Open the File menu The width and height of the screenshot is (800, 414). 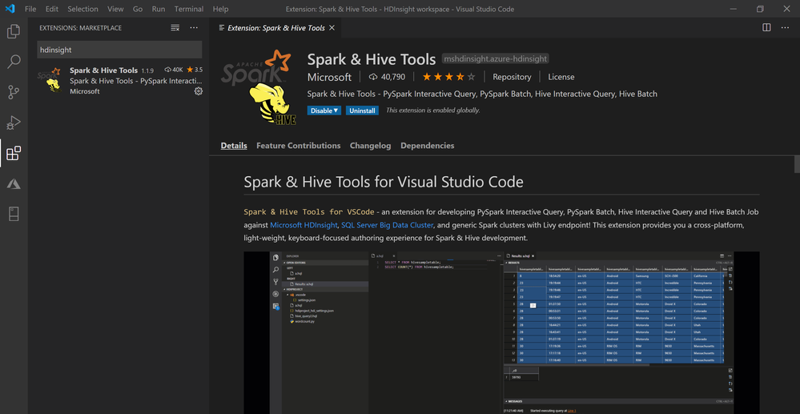30,9
